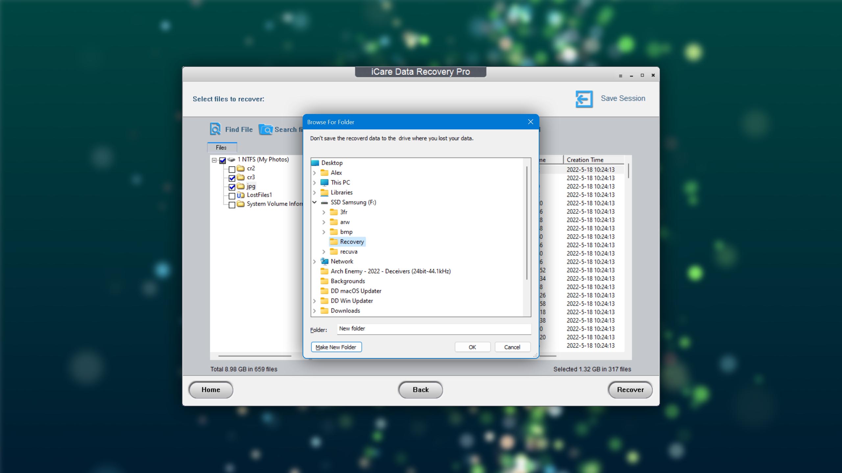Viewport: 842px width, 473px height.
Task: Click the Desktop icon in folder browser
Action: click(315, 163)
